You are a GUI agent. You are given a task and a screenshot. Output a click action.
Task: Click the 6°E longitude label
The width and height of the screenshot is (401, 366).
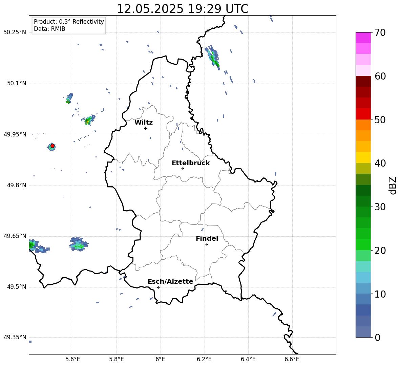pyautogui.click(x=160, y=359)
